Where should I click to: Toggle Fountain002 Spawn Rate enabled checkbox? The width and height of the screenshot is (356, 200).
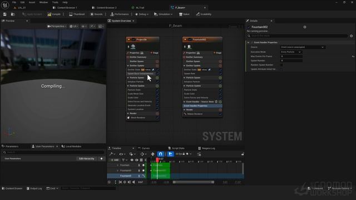220,74
